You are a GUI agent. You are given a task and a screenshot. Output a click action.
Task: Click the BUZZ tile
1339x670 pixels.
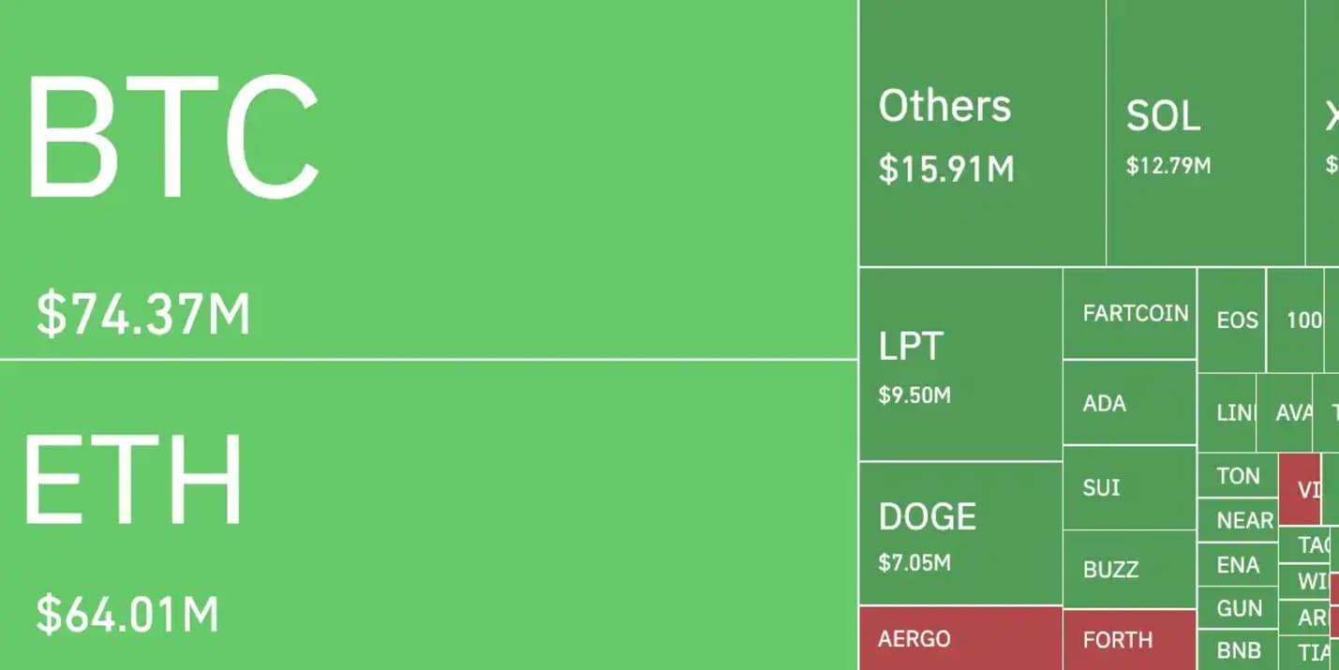1130,569
